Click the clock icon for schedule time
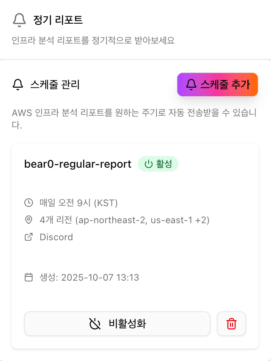This screenshot has width=271, height=361. click(x=29, y=203)
